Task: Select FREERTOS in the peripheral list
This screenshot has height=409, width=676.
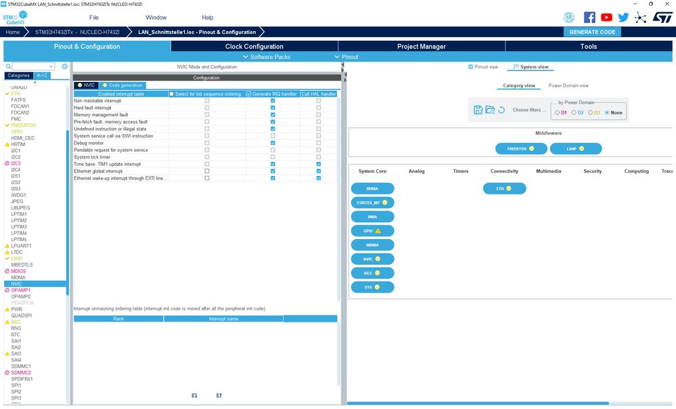Action: [23, 125]
